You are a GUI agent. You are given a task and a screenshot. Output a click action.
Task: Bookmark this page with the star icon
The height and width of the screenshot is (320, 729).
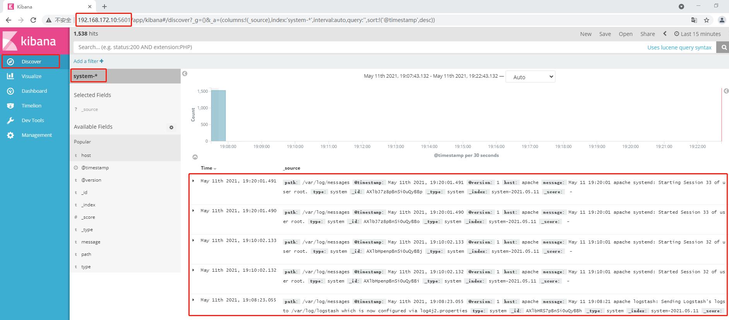pyautogui.click(x=707, y=20)
